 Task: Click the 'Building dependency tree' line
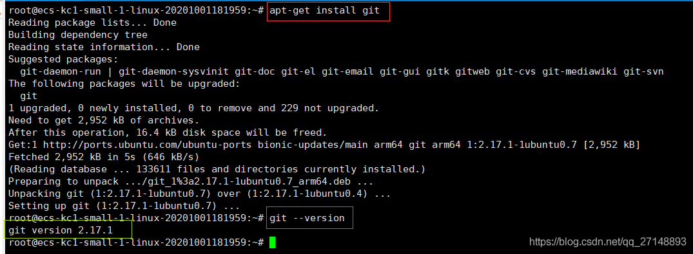(78, 35)
